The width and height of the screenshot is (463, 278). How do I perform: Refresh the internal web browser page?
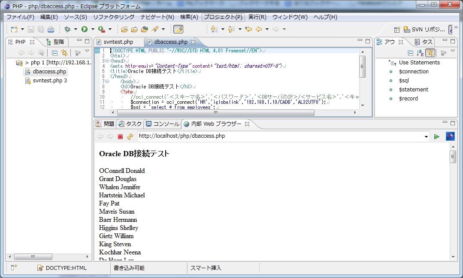click(x=130, y=136)
